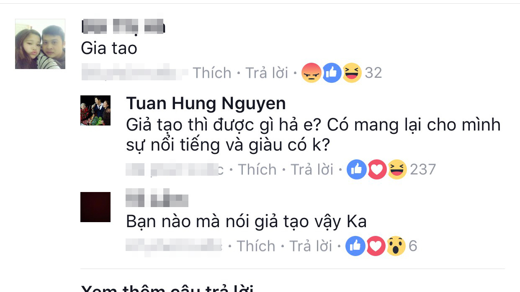Reply to the "Gia tao" comment via Trả lời
The width and height of the screenshot is (520, 292).
click(x=267, y=73)
